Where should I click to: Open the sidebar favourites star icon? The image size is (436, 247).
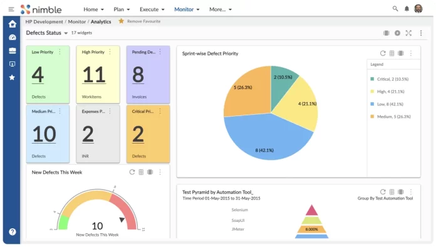coord(12,77)
